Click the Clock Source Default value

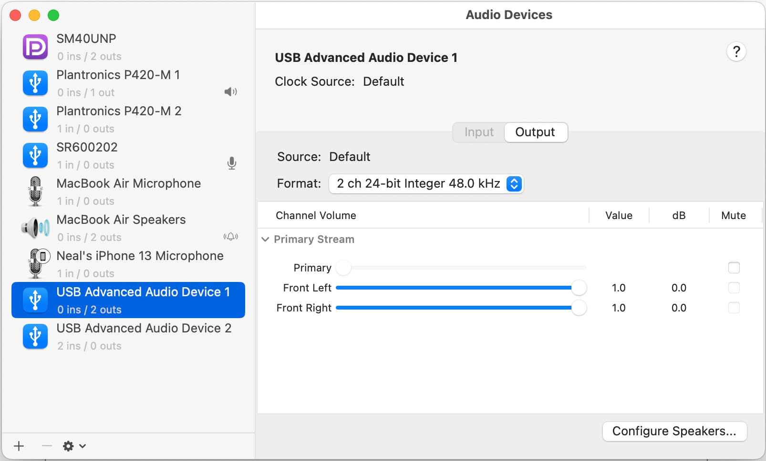[x=383, y=81]
